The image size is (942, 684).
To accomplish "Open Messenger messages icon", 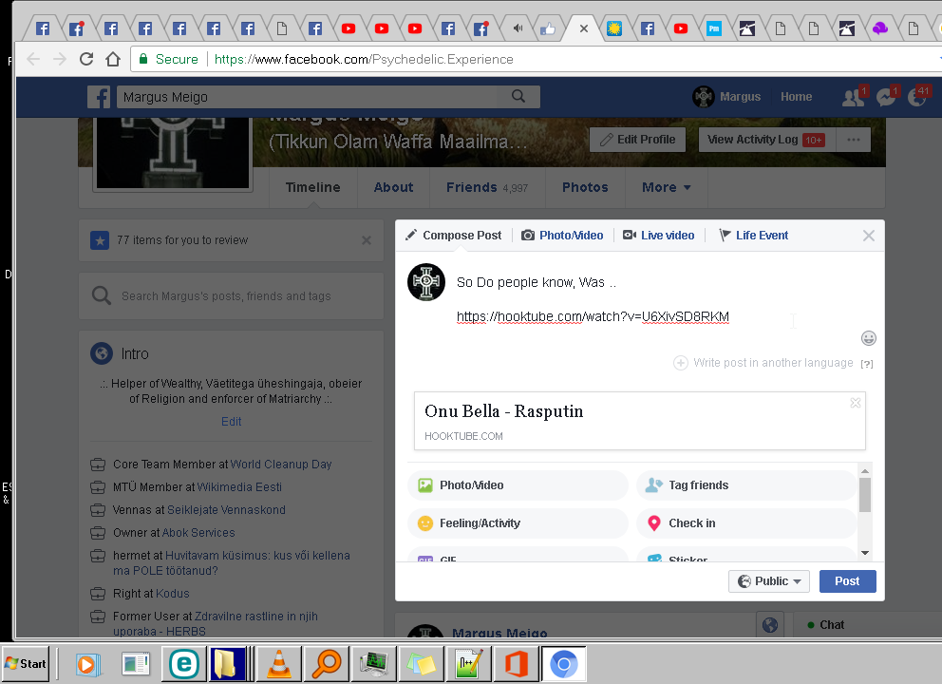I will click(886, 97).
